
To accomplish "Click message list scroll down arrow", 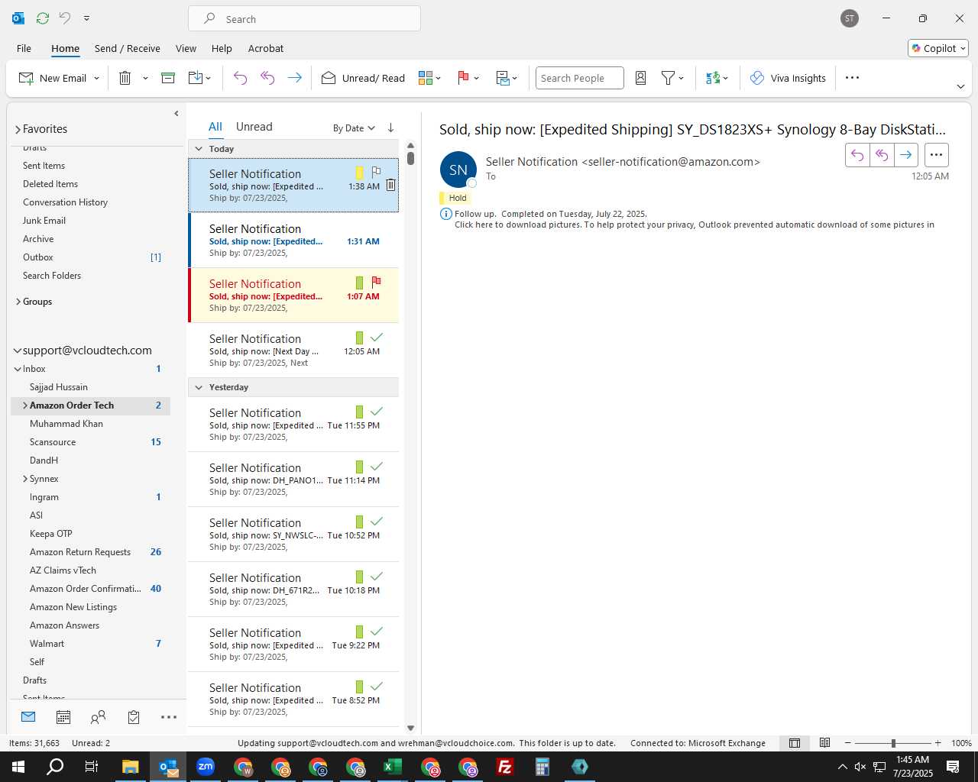I will 410,728.
